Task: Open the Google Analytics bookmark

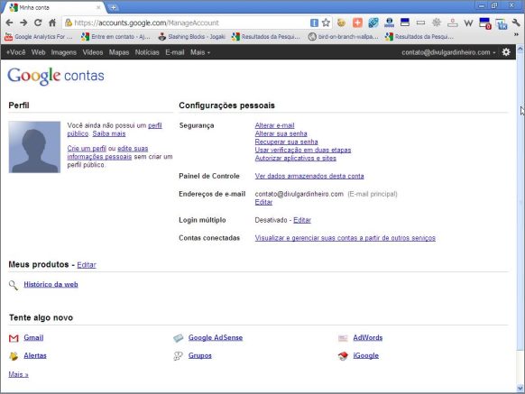Action: pos(39,36)
